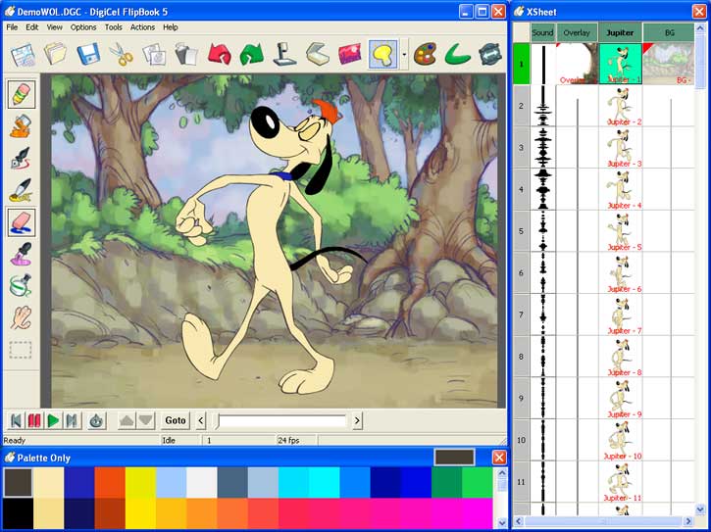This screenshot has width=711, height=532.
Task: Open the Tools menu
Action: pyautogui.click(x=114, y=27)
